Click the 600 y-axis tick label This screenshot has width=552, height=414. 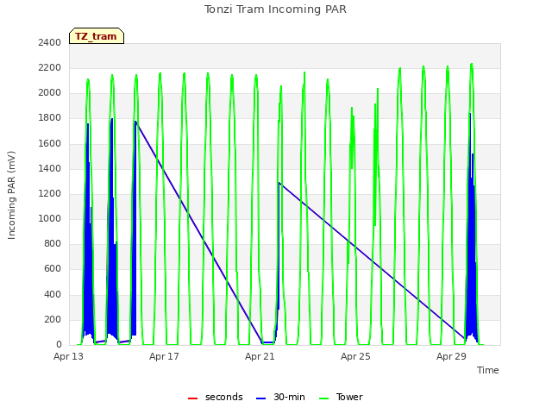click(53, 269)
